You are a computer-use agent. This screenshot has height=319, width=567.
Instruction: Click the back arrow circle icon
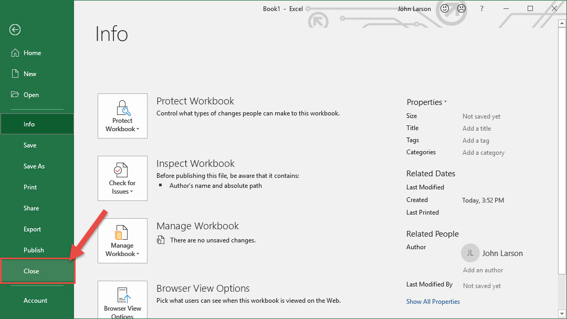coord(15,30)
